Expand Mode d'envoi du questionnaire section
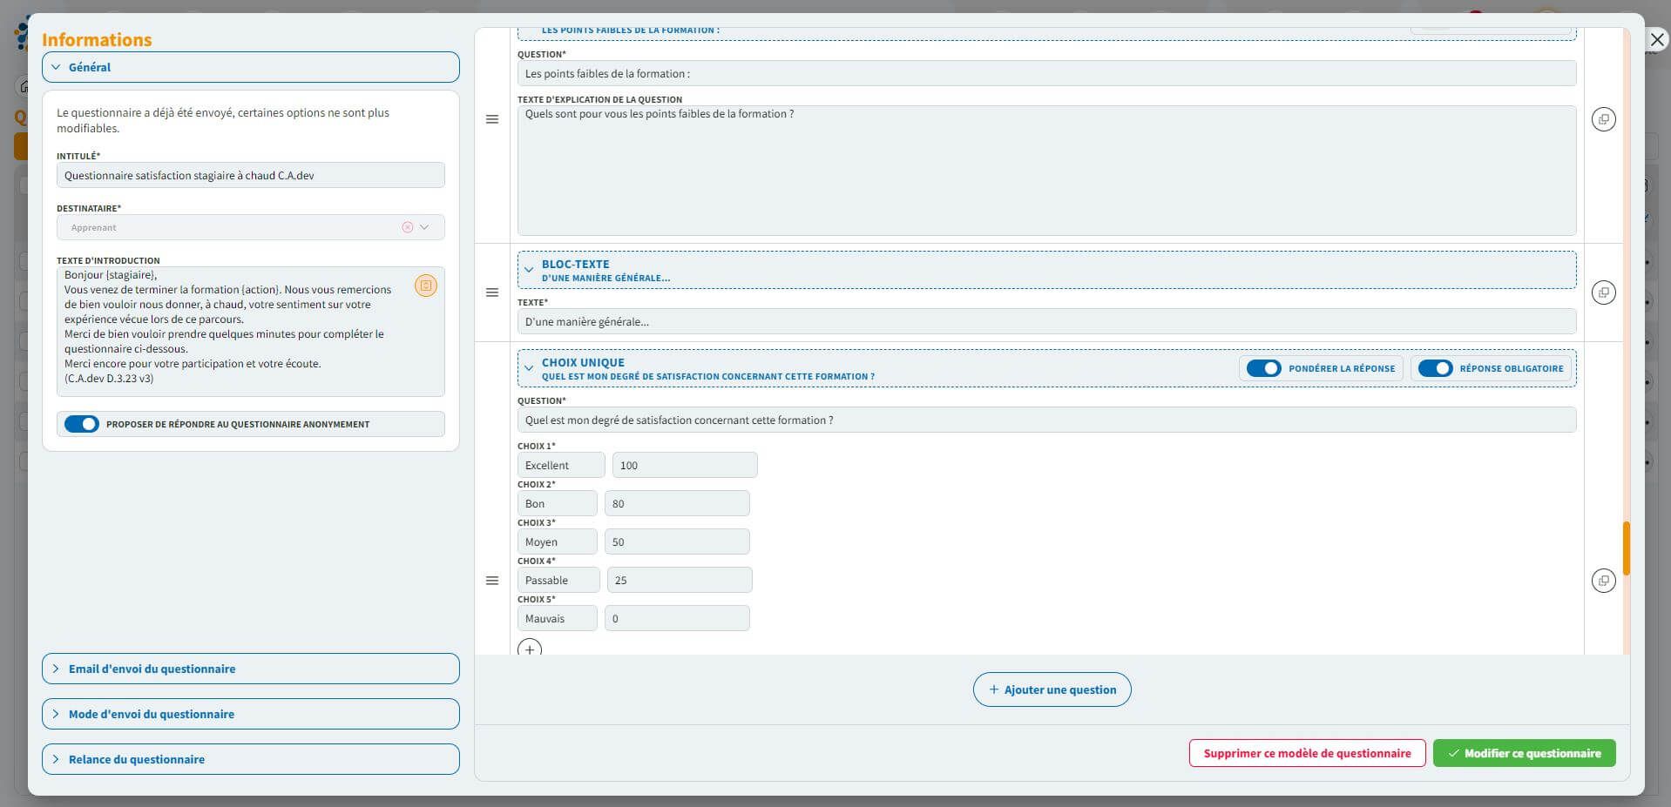Image resolution: width=1671 pixels, height=807 pixels. (250, 714)
